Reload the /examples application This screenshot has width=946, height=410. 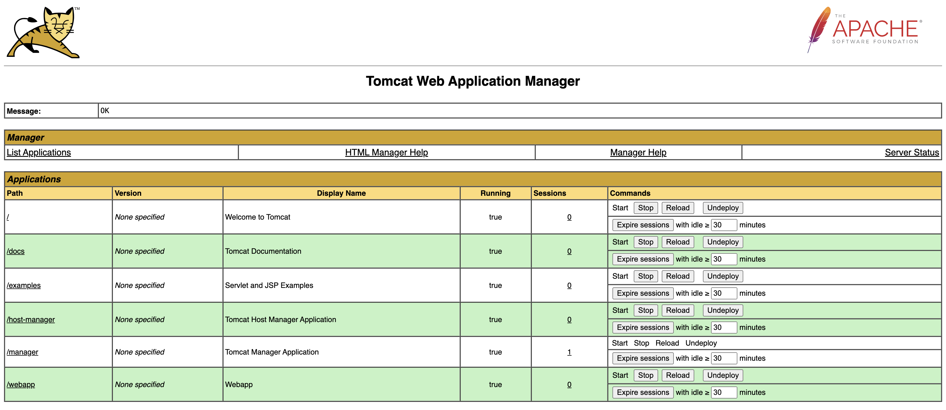[677, 276]
